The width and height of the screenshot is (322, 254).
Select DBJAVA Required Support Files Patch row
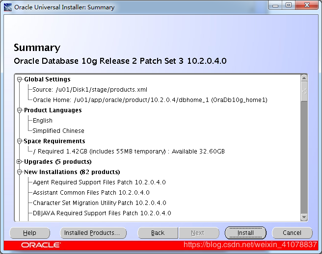click(102, 213)
